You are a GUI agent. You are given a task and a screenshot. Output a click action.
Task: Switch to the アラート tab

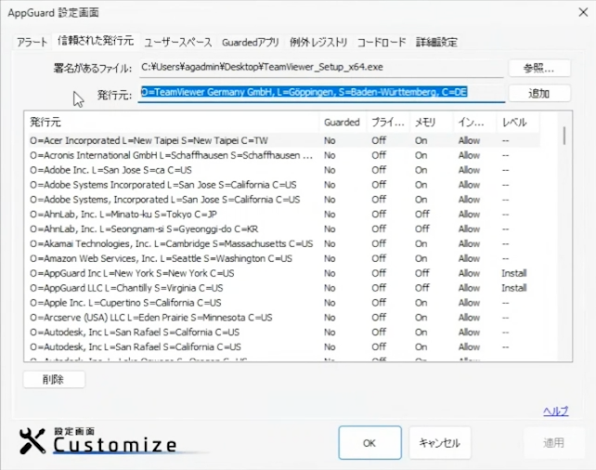point(32,43)
